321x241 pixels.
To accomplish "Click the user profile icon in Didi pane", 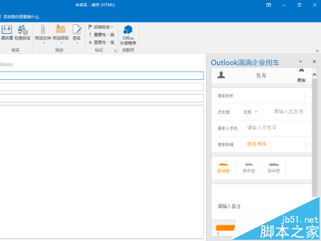I will tap(221, 75).
